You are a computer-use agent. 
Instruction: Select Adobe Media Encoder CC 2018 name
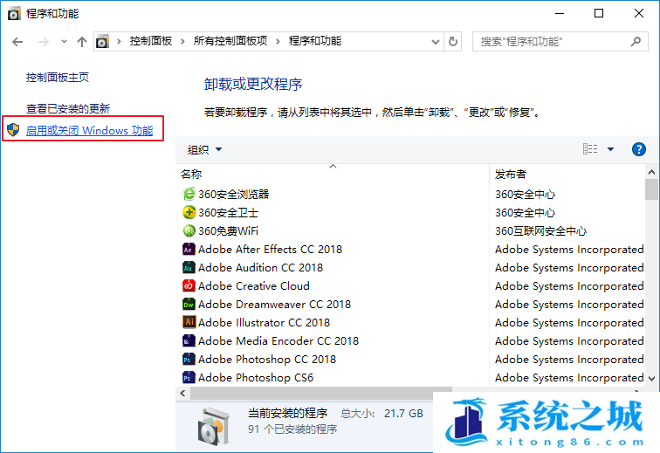[x=278, y=341]
